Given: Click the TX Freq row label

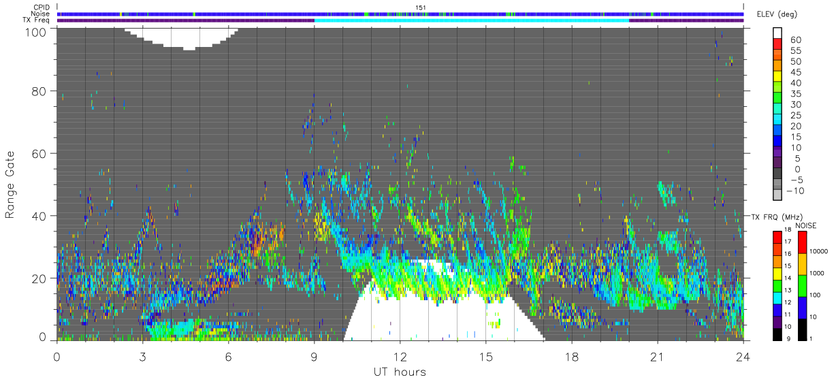Looking at the screenshot, I should tap(37, 20).
